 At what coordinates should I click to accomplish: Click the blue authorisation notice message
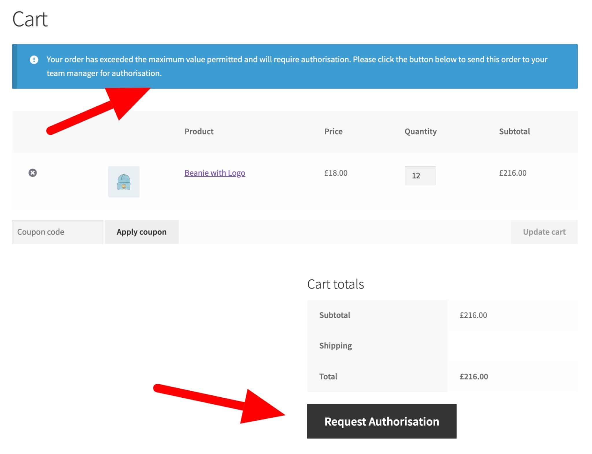click(297, 66)
